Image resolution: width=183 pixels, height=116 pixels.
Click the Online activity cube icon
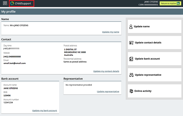click(131, 91)
